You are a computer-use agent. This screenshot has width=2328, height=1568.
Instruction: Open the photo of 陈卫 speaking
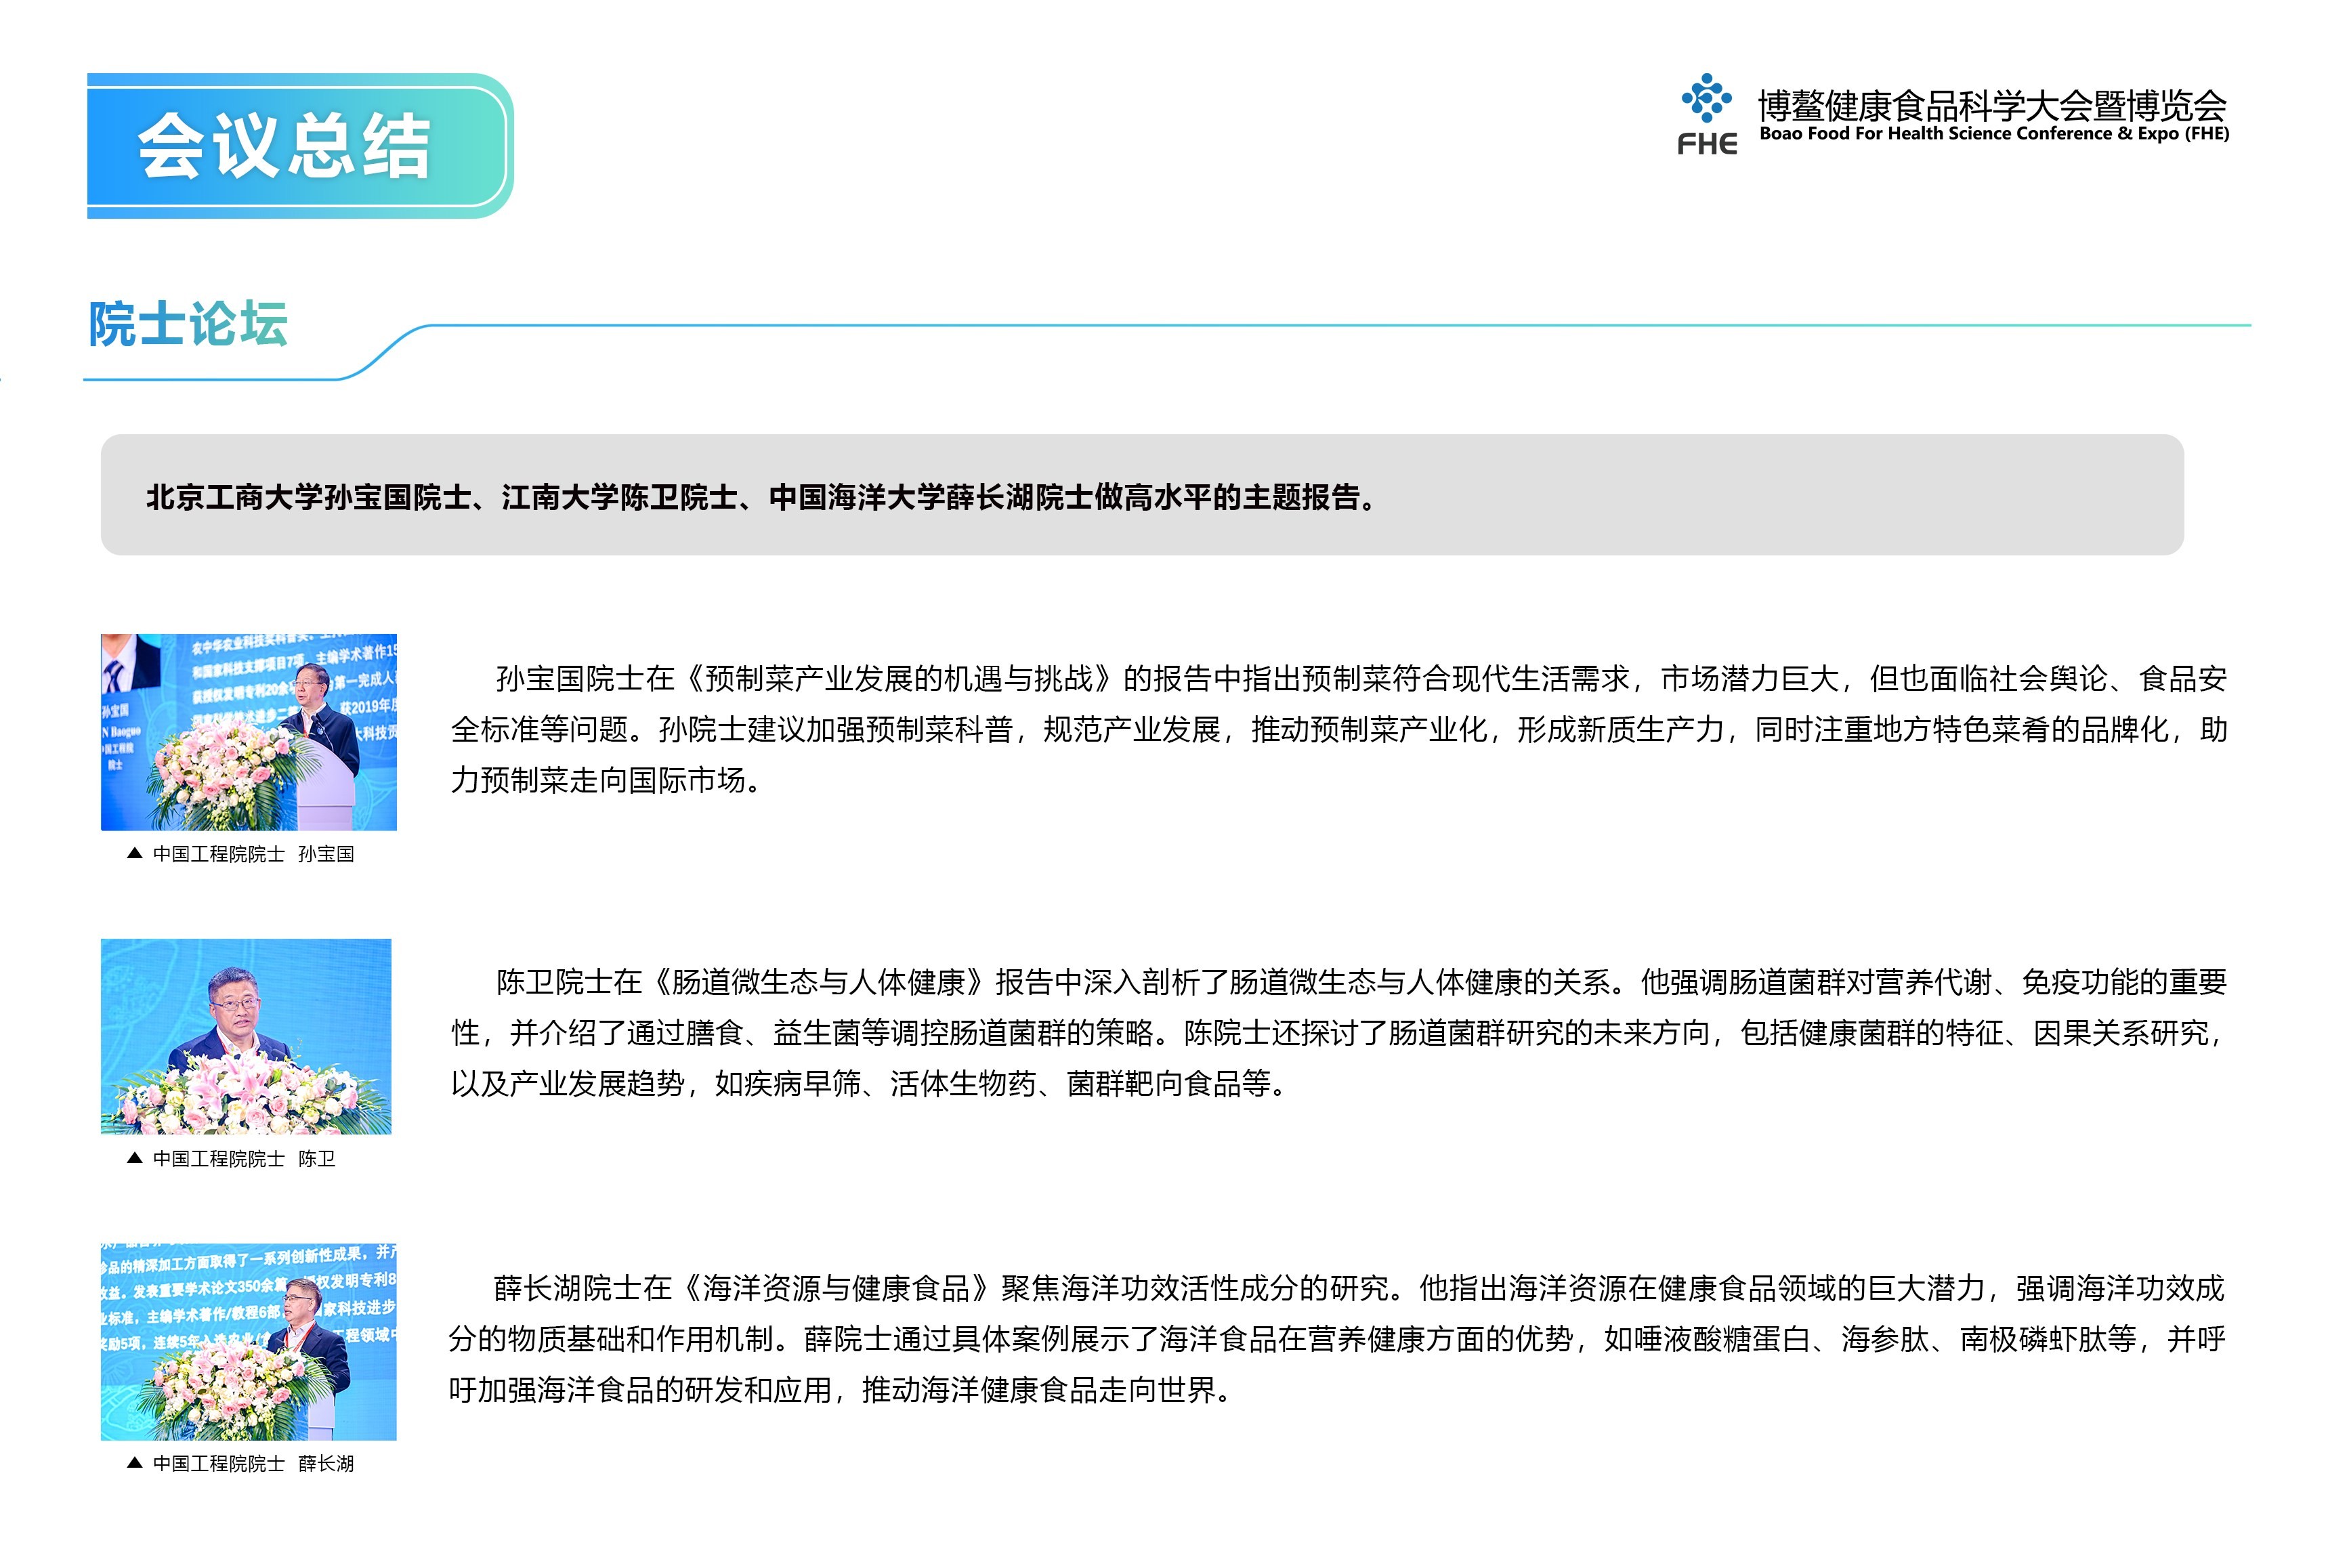tap(246, 1036)
